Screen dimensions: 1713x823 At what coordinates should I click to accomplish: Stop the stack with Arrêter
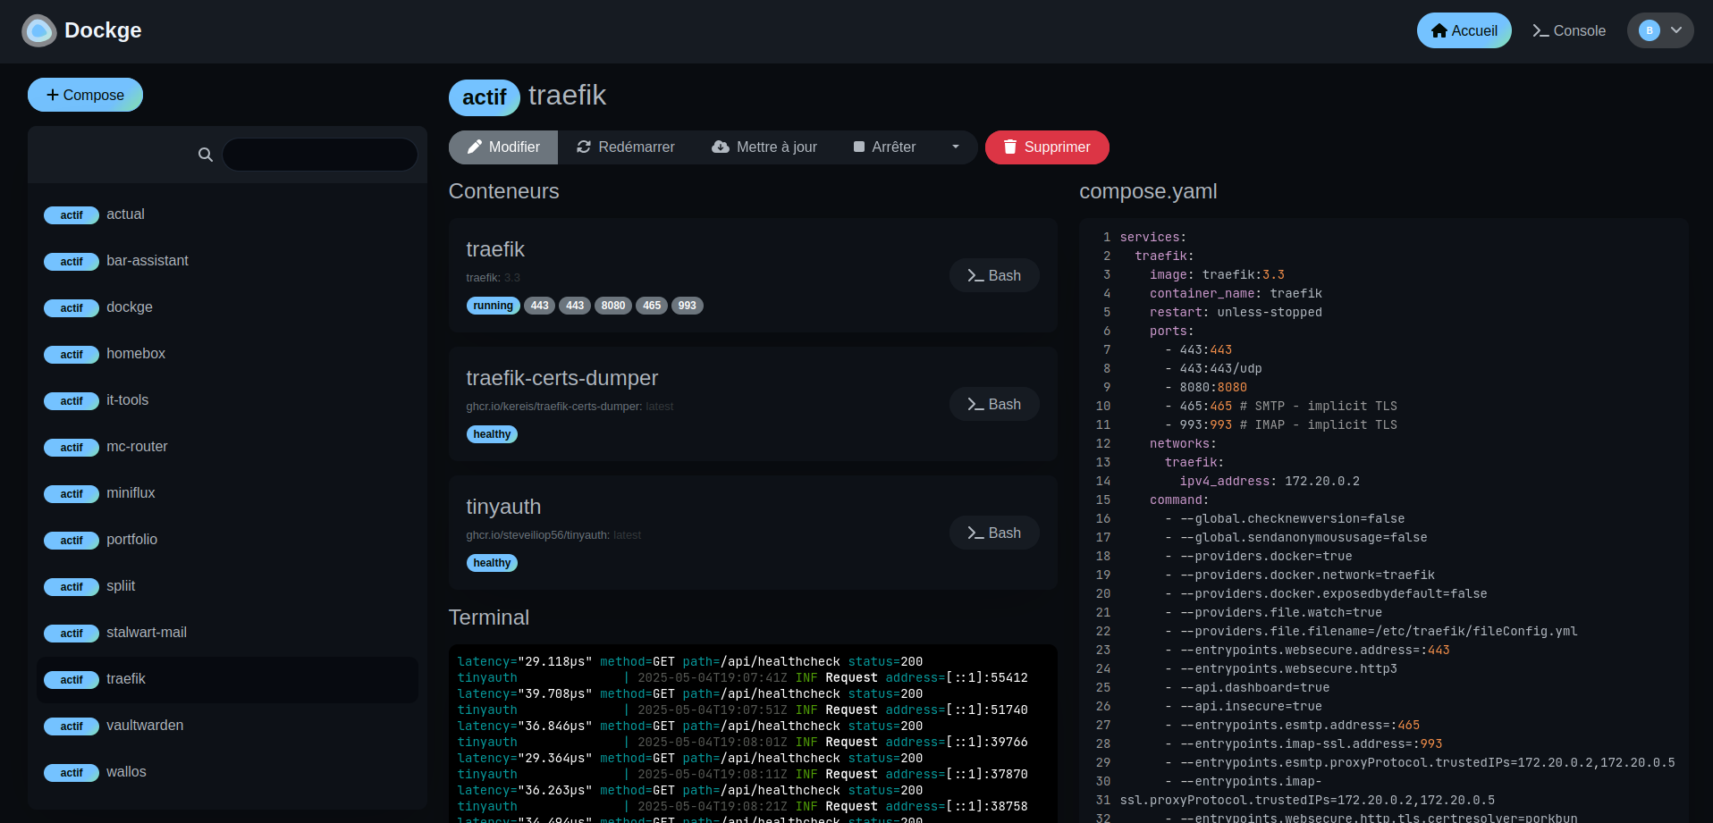[884, 147]
